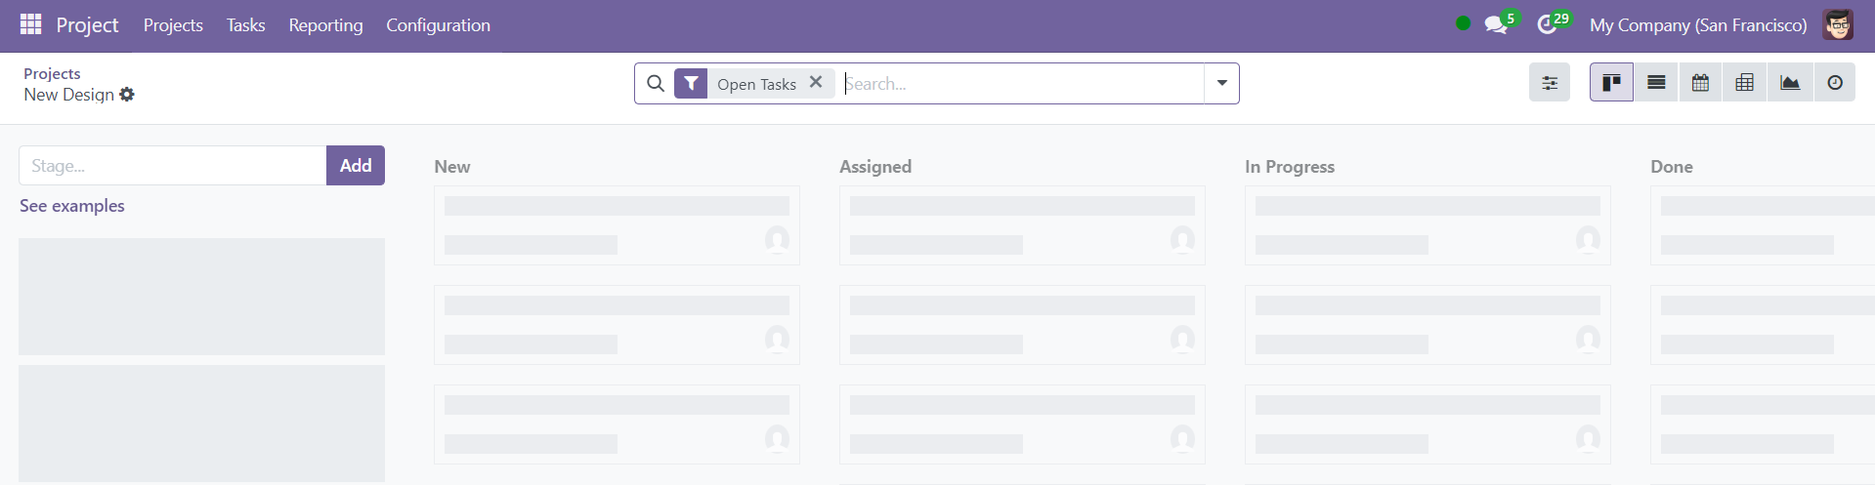Click the New column header
The width and height of the screenshot is (1875, 485).
click(x=452, y=167)
